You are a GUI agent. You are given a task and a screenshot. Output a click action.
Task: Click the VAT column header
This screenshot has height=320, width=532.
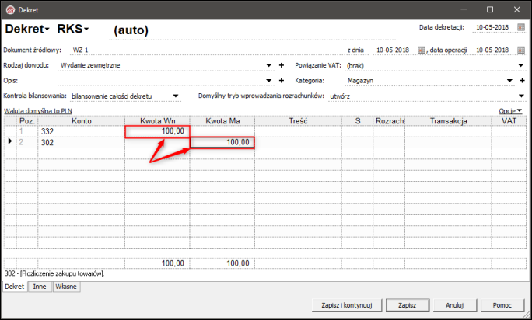pos(509,120)
